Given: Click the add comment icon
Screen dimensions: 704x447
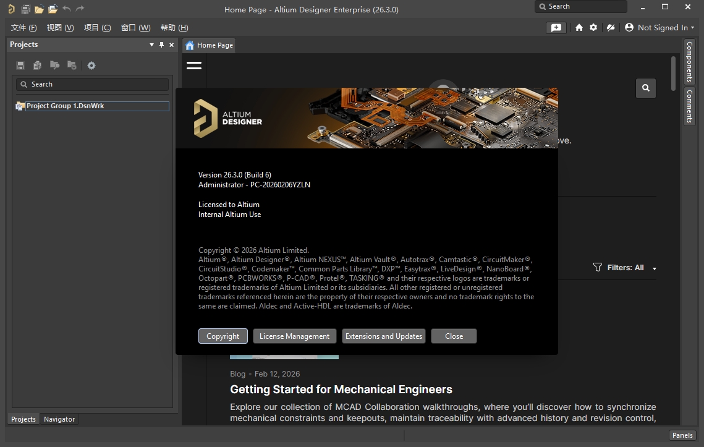Looking at the screenshot, I should point(556,27).
